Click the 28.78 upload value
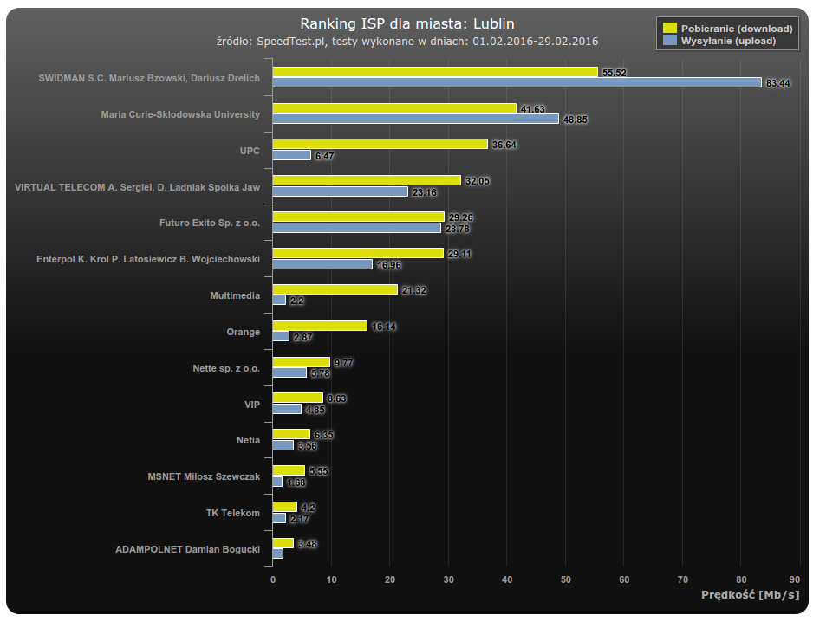The width and height of the screenshot is (813, 628). click(x=457, y=229)
